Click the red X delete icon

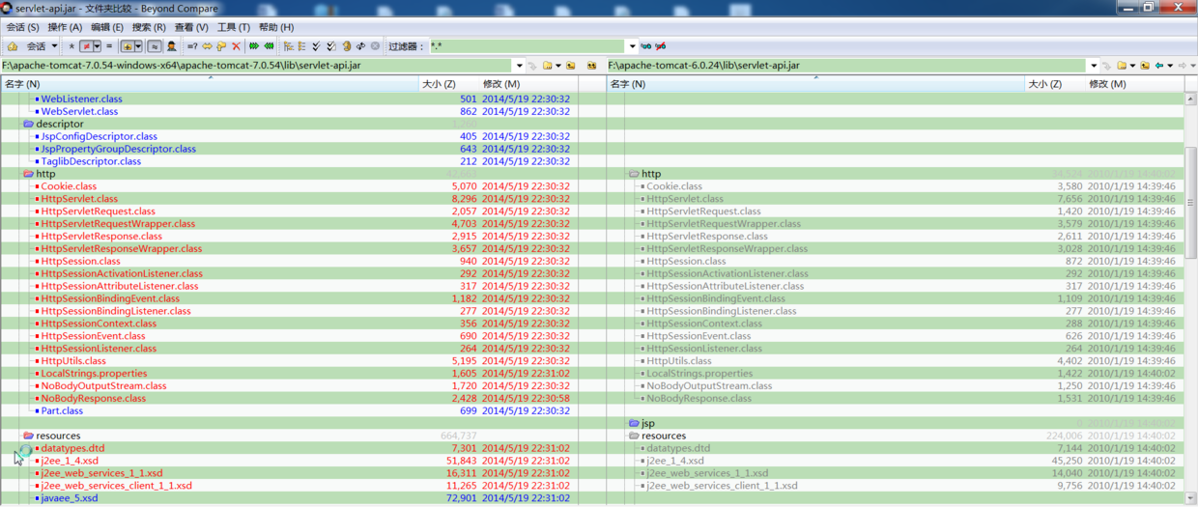236,45
